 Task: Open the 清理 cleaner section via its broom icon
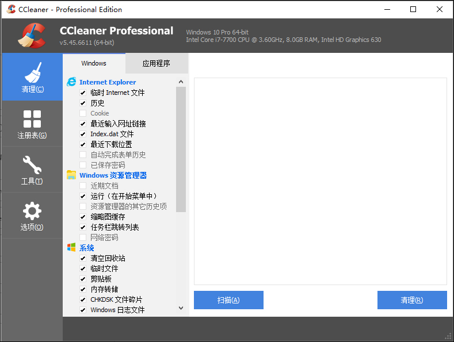[32, 72]
